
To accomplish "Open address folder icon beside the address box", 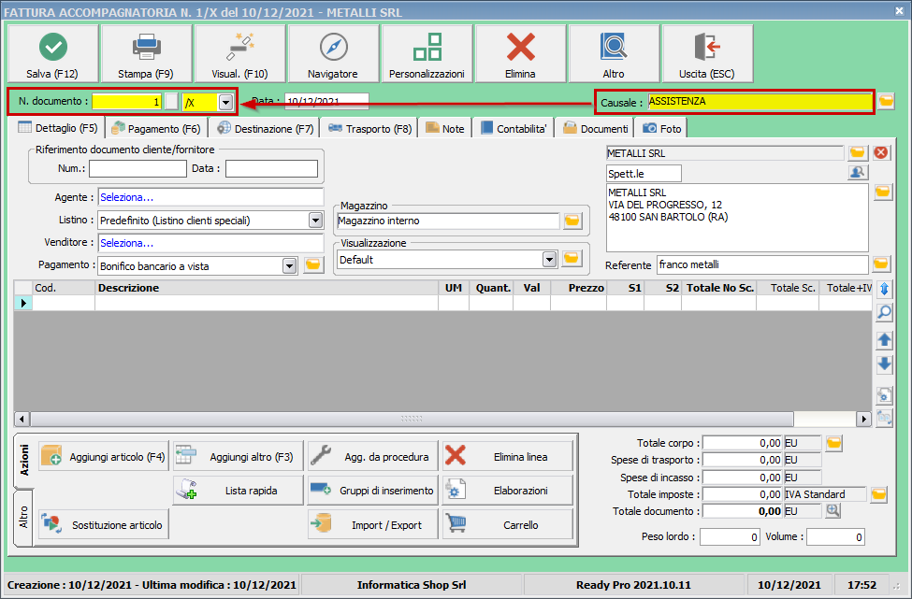I will tap(883, 192).
